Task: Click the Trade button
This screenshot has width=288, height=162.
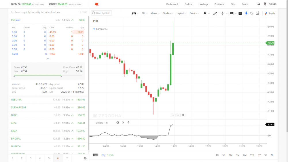Action: pos(270,14)
